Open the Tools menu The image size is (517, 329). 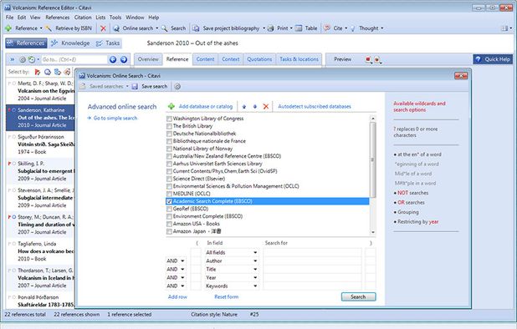point(115,18)
